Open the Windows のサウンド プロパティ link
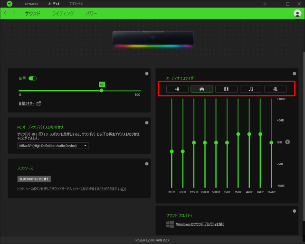The width and height of the screenshot is (305, 244). [200, 224]
